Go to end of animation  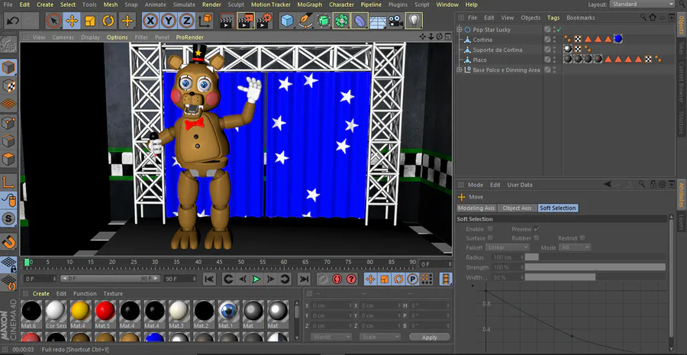(x=304, y=279)
